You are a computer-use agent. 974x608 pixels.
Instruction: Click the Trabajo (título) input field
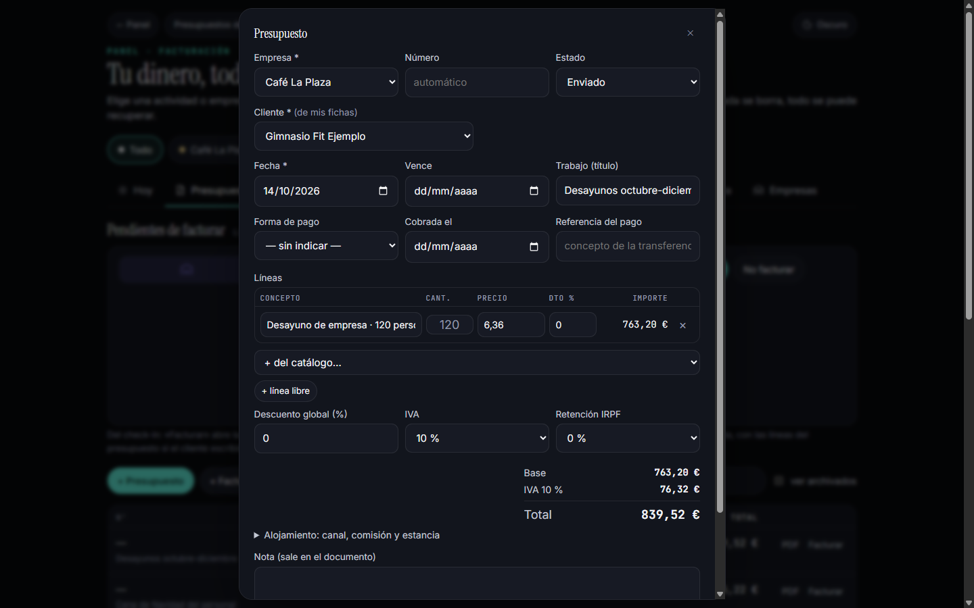(628, 191)
